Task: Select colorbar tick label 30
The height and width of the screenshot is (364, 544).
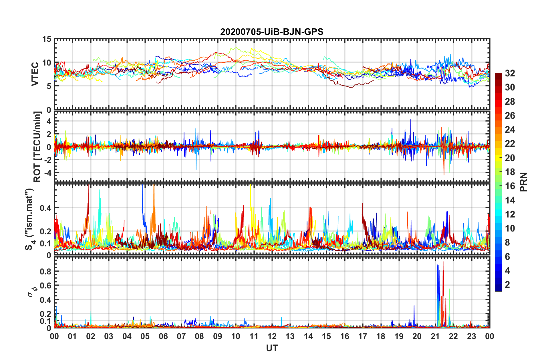Action: tap(510, 87)
